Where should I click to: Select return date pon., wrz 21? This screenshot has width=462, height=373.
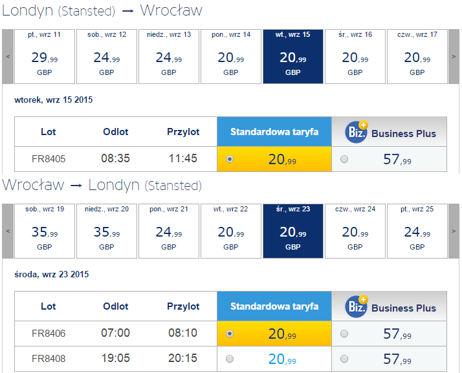click(x=169, y=231)
